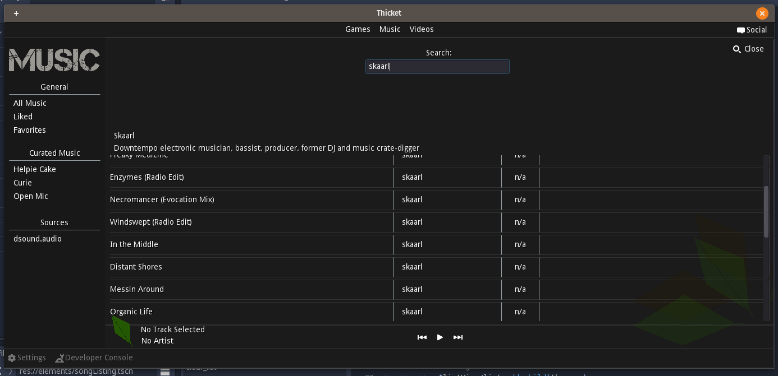Skip to the next track
The height and width of the screenshot is (376, 778).
[458, 337]
